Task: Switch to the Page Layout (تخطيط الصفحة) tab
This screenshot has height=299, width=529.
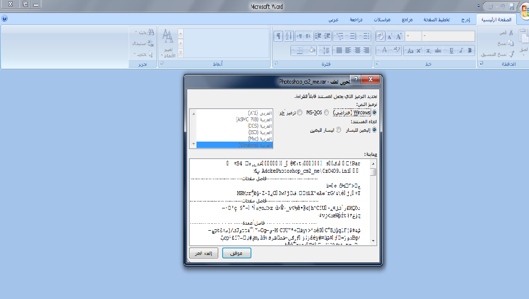Action: pyautogui.click(x=436, y=20)
